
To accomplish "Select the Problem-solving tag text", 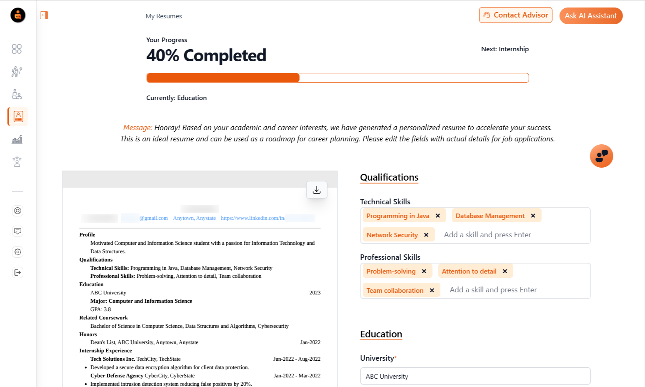I will click(x=391, y=271).
